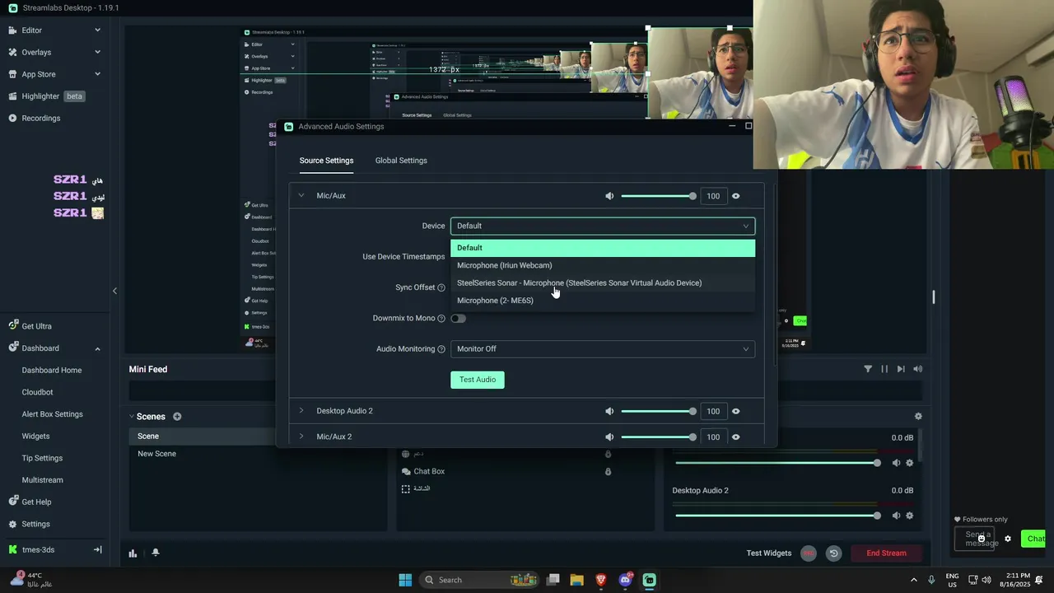Click the Get Help icon
Screen dimensions: 1054x593
[x=12, y=502]
